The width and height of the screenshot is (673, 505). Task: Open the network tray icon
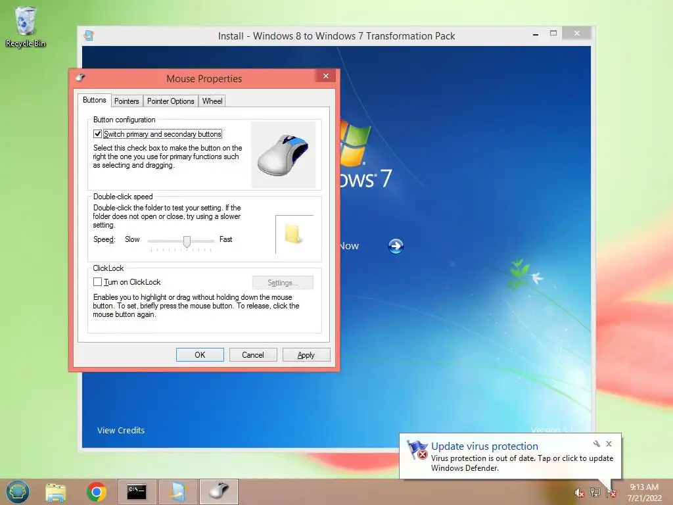(x=595, y=493)
